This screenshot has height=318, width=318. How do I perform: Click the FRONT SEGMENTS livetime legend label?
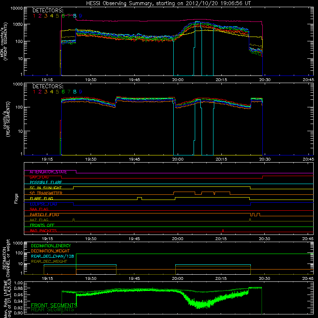(54, 305)
